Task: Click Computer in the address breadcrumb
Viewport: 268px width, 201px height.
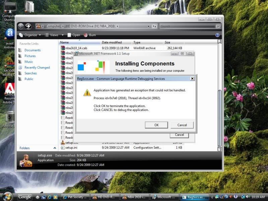Action: pos(53,26)
